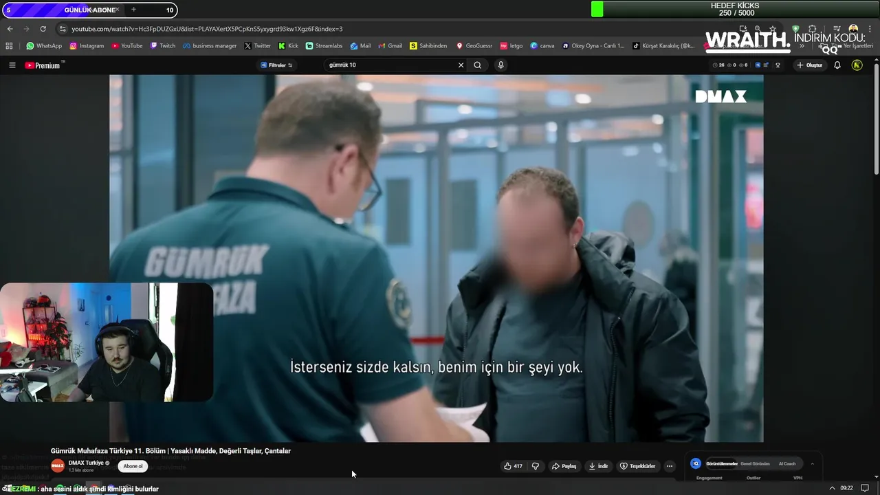Reload the page with the refresh icon

point(43,29)
